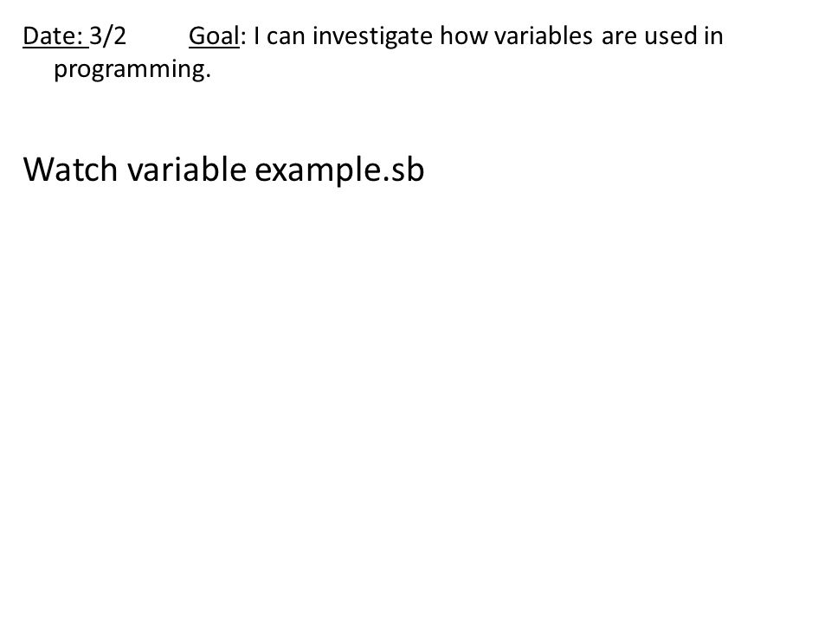Select the word 'how' in the first line

pos(464,36)
